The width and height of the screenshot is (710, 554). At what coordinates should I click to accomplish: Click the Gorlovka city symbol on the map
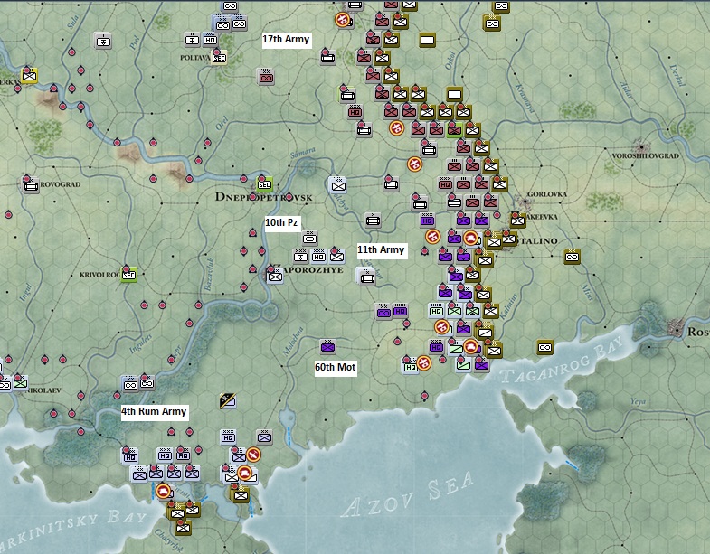525,201
